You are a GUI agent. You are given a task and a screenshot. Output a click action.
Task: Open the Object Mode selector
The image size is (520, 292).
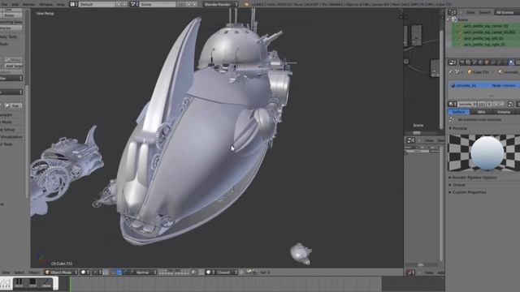(62, 273)
